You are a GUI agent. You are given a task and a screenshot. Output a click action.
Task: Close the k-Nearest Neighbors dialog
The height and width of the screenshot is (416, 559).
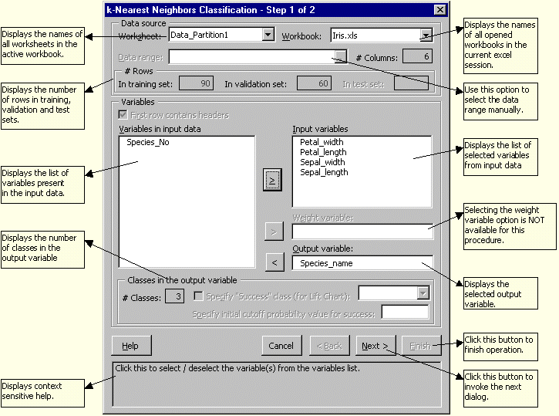coord(439,9)
